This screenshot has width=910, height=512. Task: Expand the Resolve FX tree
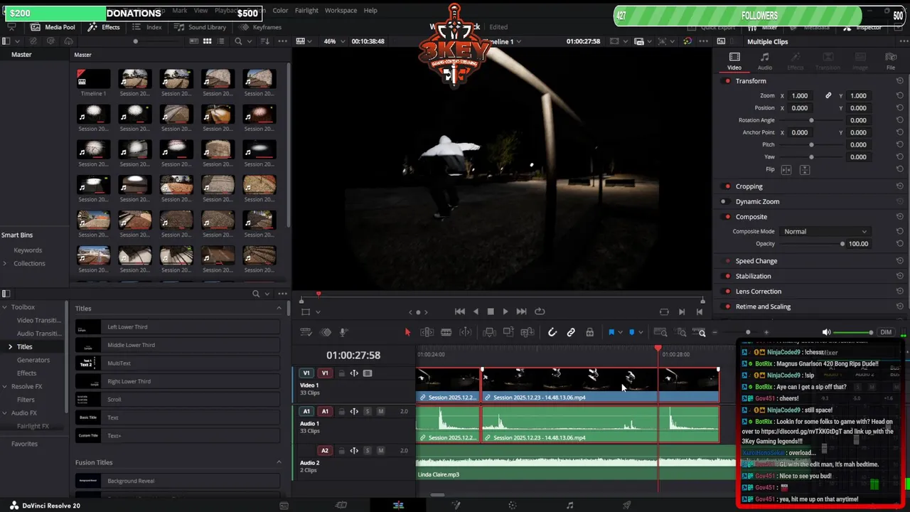point(5,386)
